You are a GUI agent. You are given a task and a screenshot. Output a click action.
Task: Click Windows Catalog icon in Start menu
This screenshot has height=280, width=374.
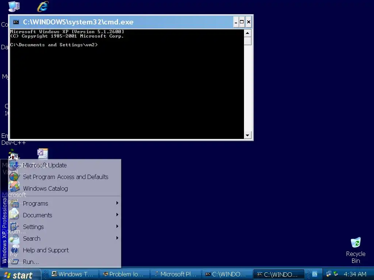(x=14, y=187)
